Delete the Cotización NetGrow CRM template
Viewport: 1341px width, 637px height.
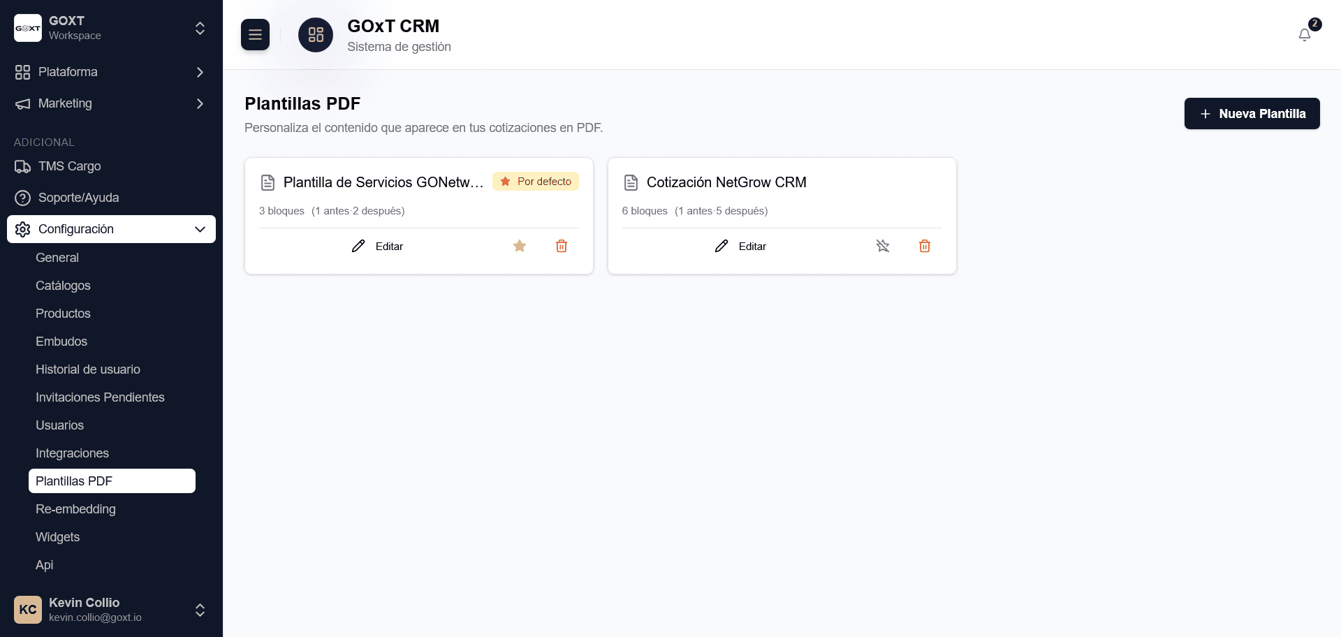click(925, 246)
